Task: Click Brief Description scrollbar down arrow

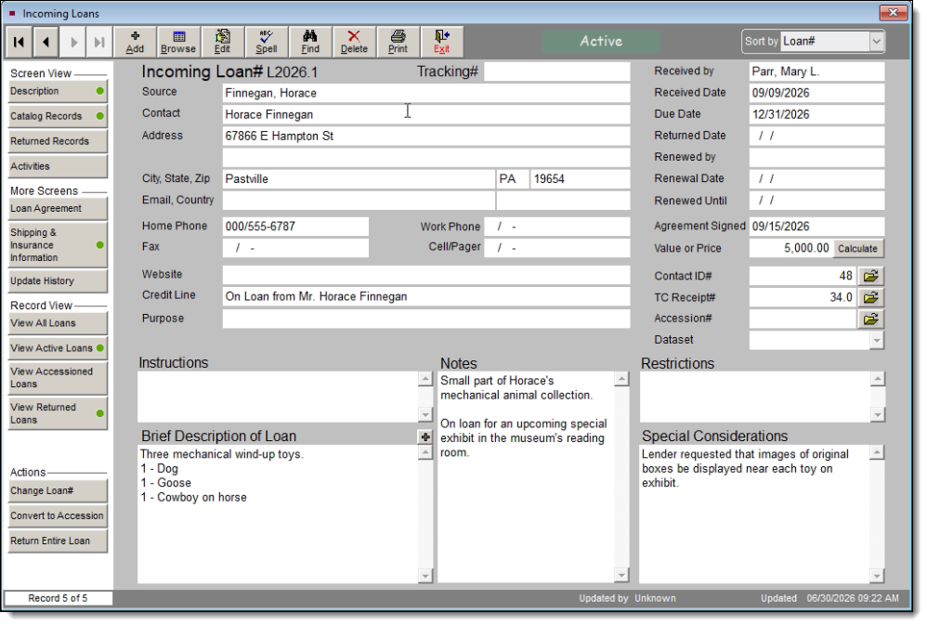Action: pyautogui.click(x=425, y=576)
